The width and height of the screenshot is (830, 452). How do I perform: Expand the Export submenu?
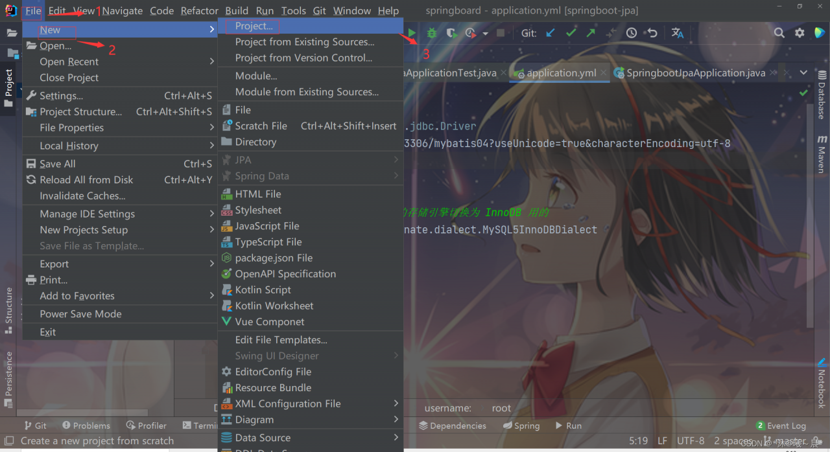211,264
